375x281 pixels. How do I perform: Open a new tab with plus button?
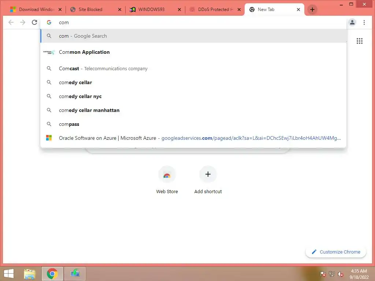click(312, 10)
